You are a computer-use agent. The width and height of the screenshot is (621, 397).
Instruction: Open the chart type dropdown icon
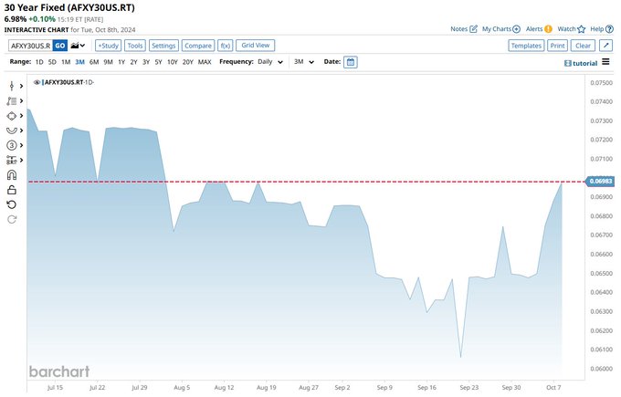point(78,46)
